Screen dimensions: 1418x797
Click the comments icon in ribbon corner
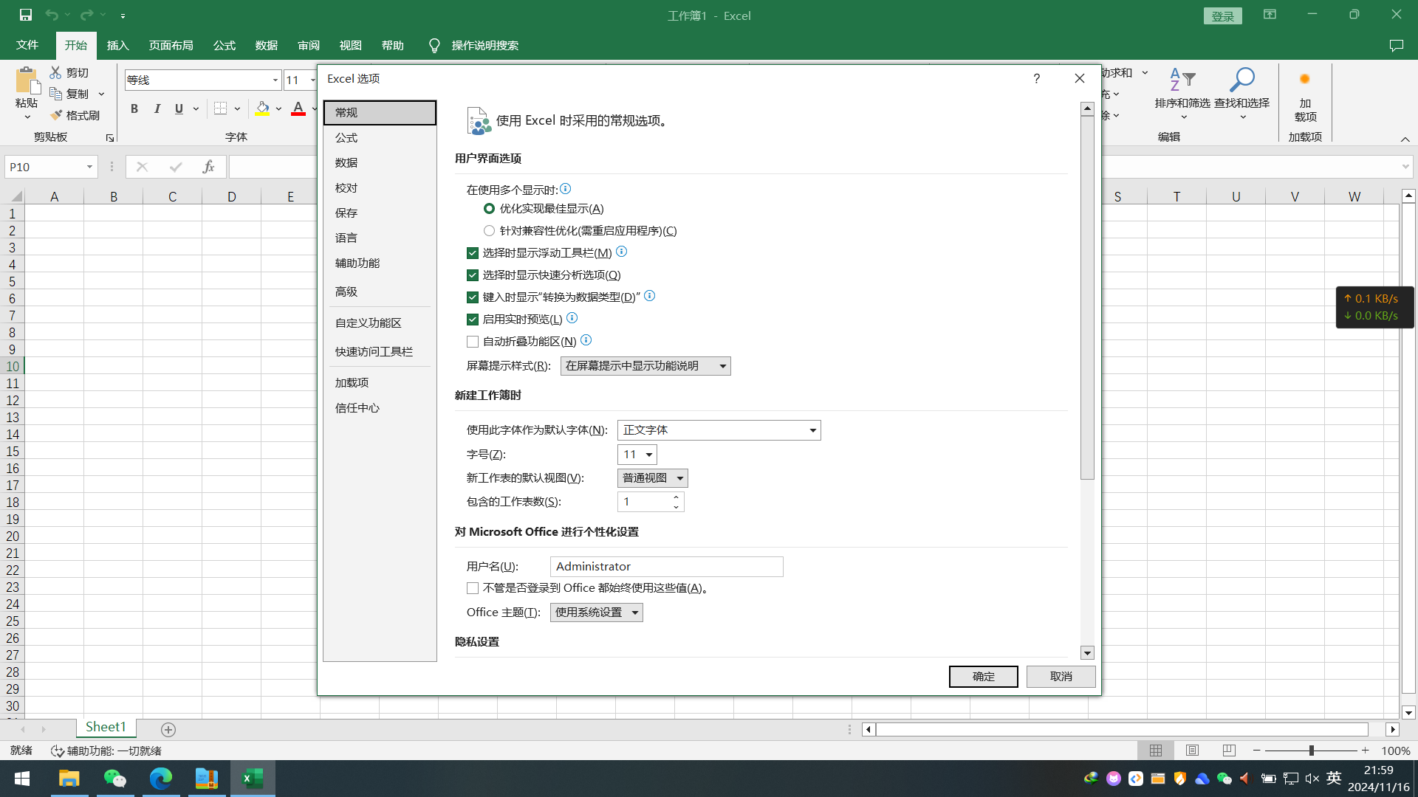[1396, 46]
